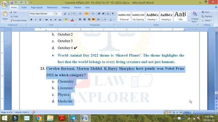Apply the red font color
The image size is (218, 122).
point(72,20)
